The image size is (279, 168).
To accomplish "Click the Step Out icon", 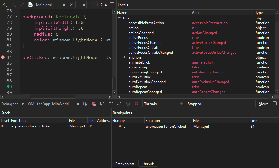I will pos(119,104).
